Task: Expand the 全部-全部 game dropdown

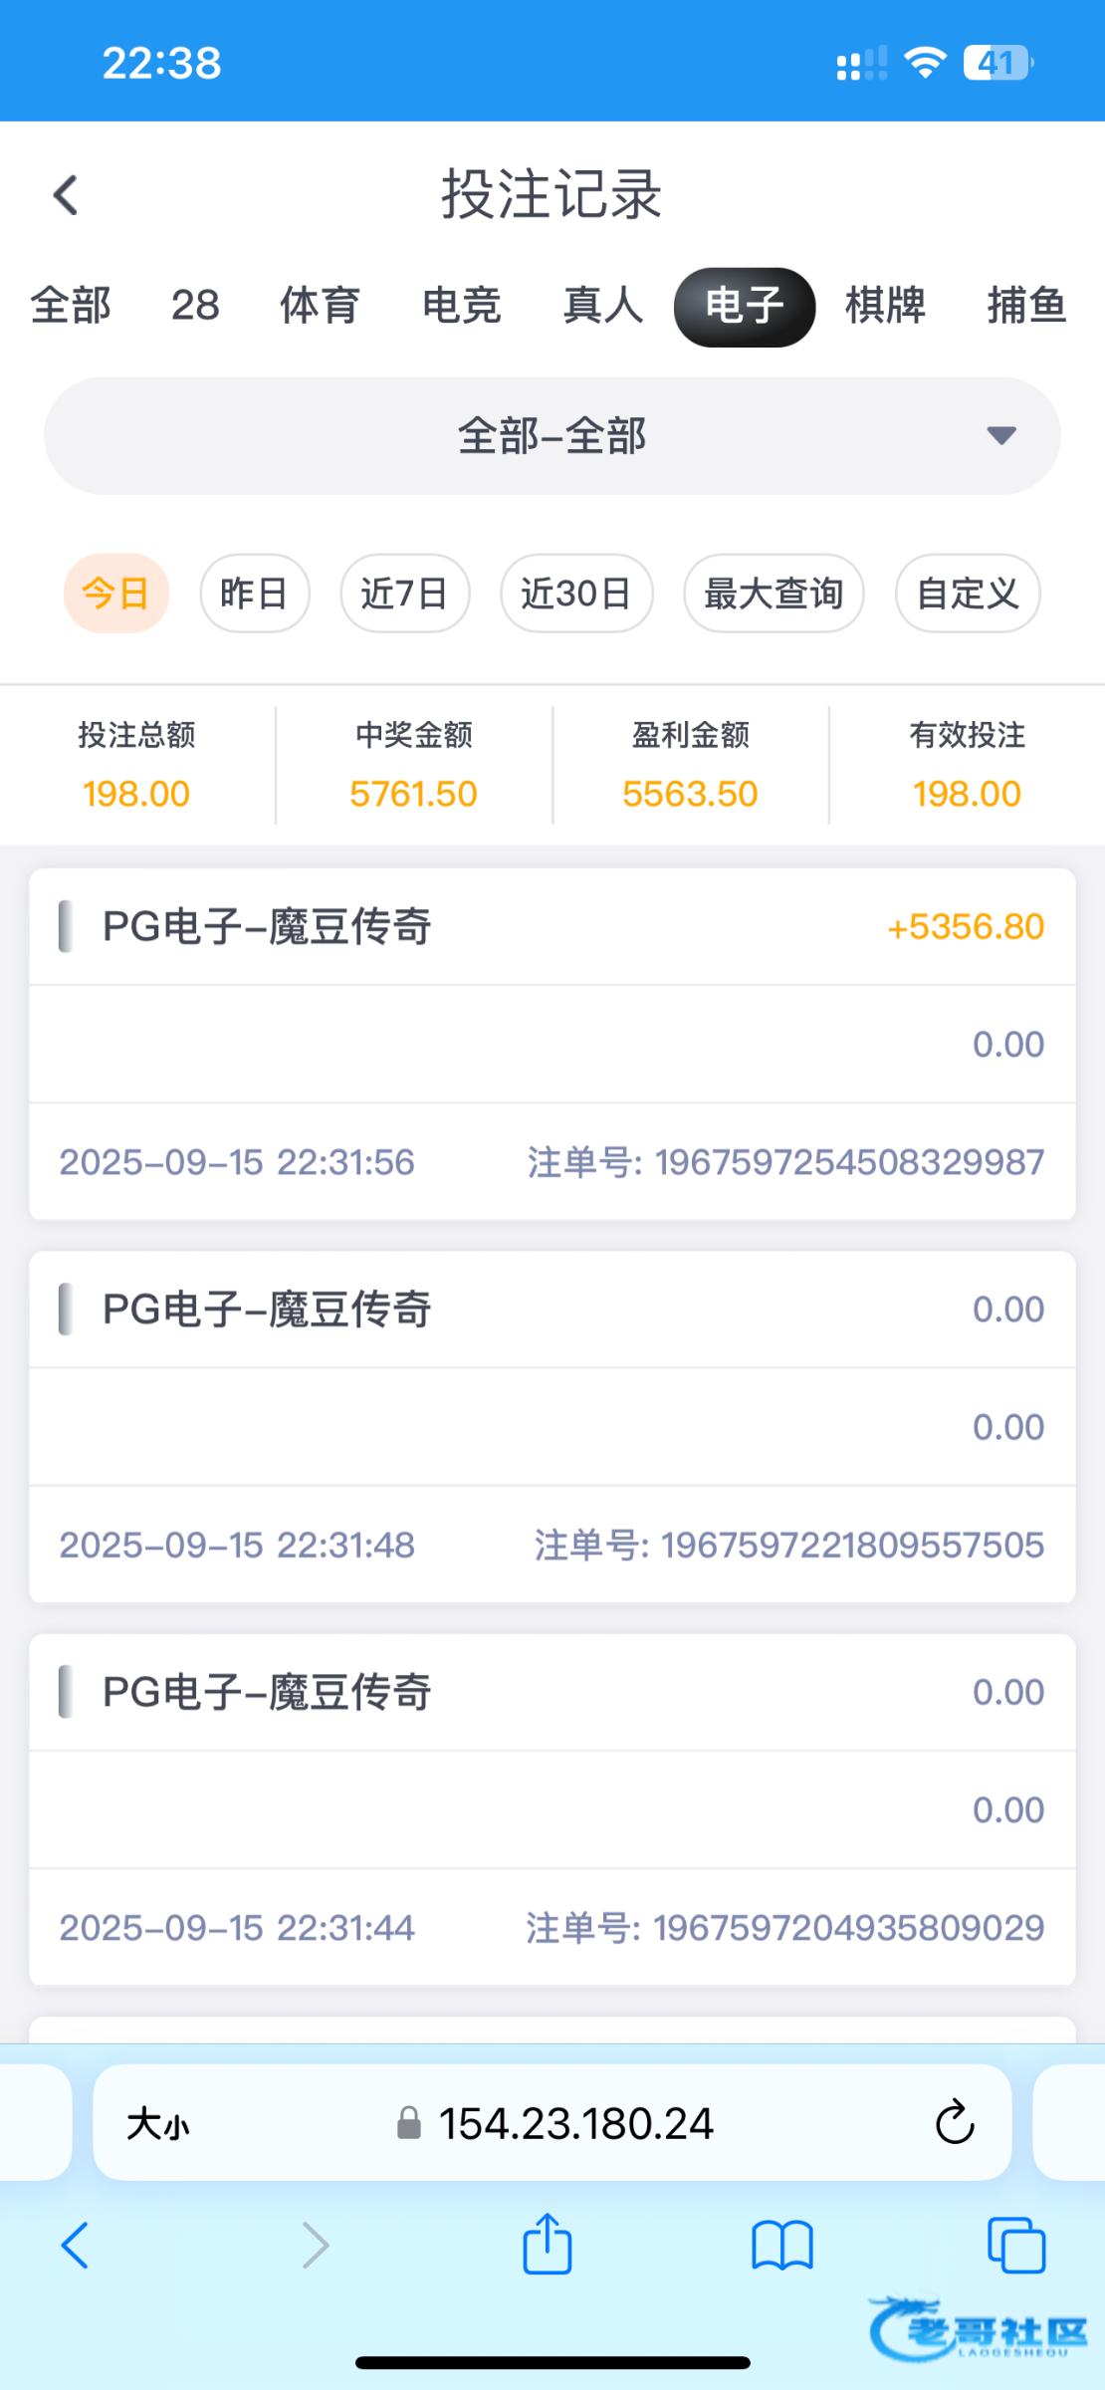Action: [x=552, y=436]
